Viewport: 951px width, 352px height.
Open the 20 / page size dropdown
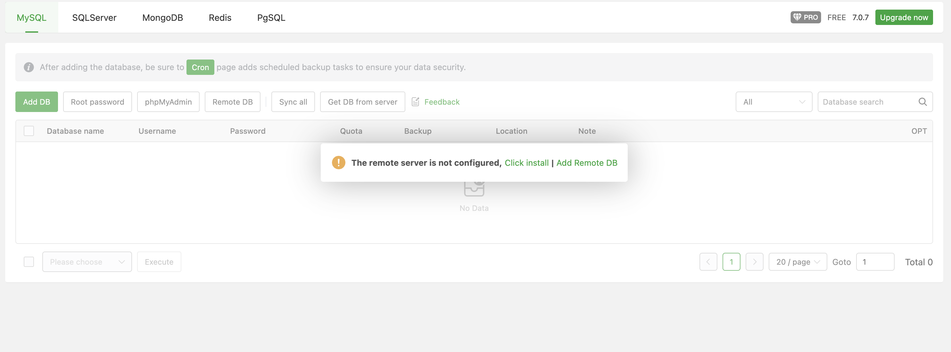pyautogui.click(x=798, y=262)
